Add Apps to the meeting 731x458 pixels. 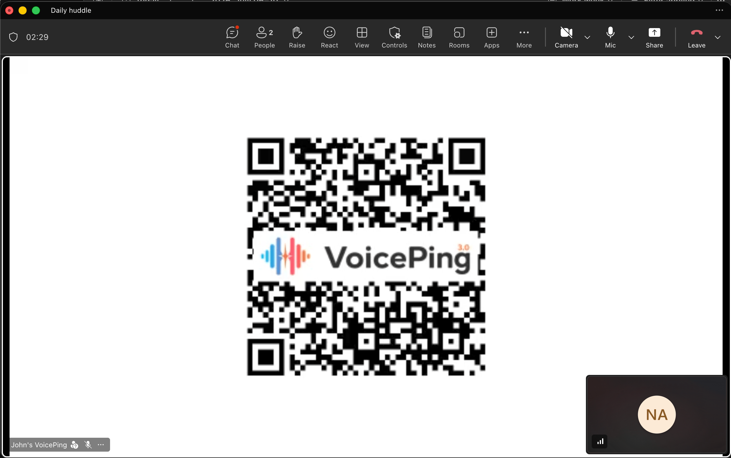pos(491,37)
